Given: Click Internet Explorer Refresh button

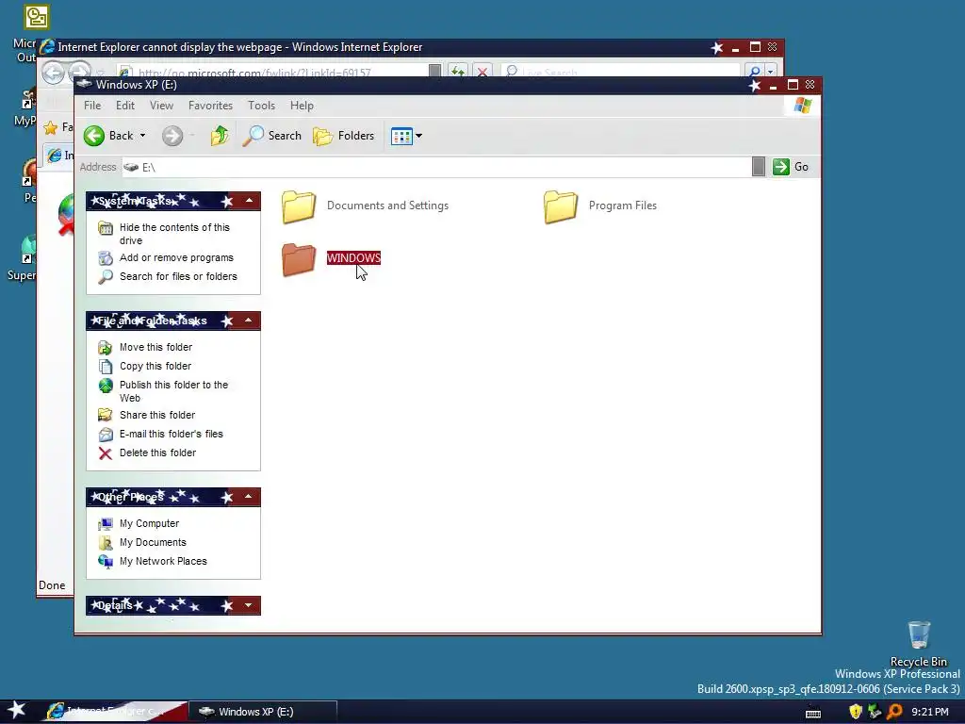Looking at the screenshot, I should (457, 72).
